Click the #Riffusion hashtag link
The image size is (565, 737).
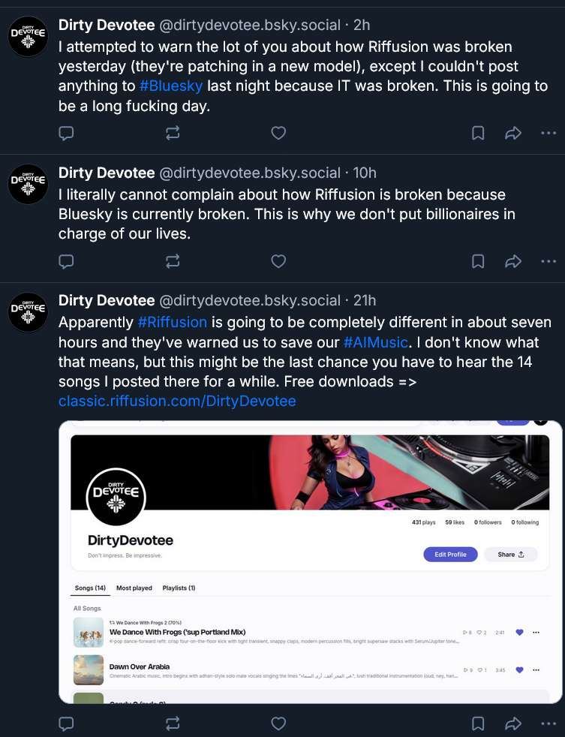coord(172,323)
